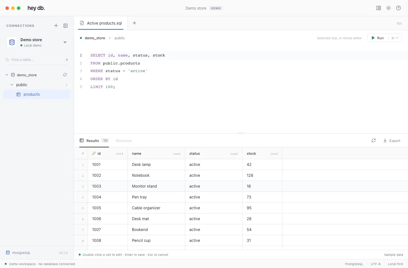Focus the Find a table search field

coord(37,60)
